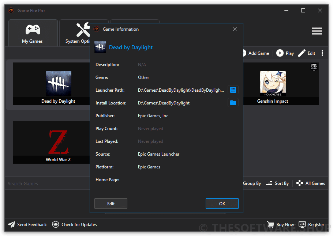This screenshot has width=333, height=236.
Task: Click the Home Page label
Action: pyautogui.click(x=108, y=180)
